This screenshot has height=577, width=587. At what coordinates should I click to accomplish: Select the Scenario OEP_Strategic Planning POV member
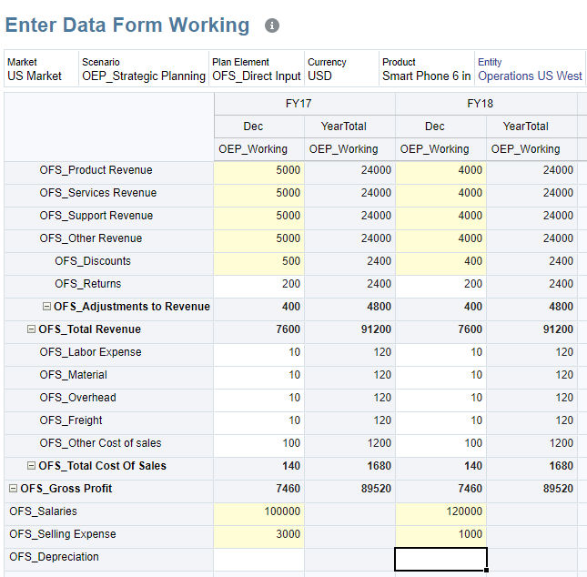click(x=144, y=69)
